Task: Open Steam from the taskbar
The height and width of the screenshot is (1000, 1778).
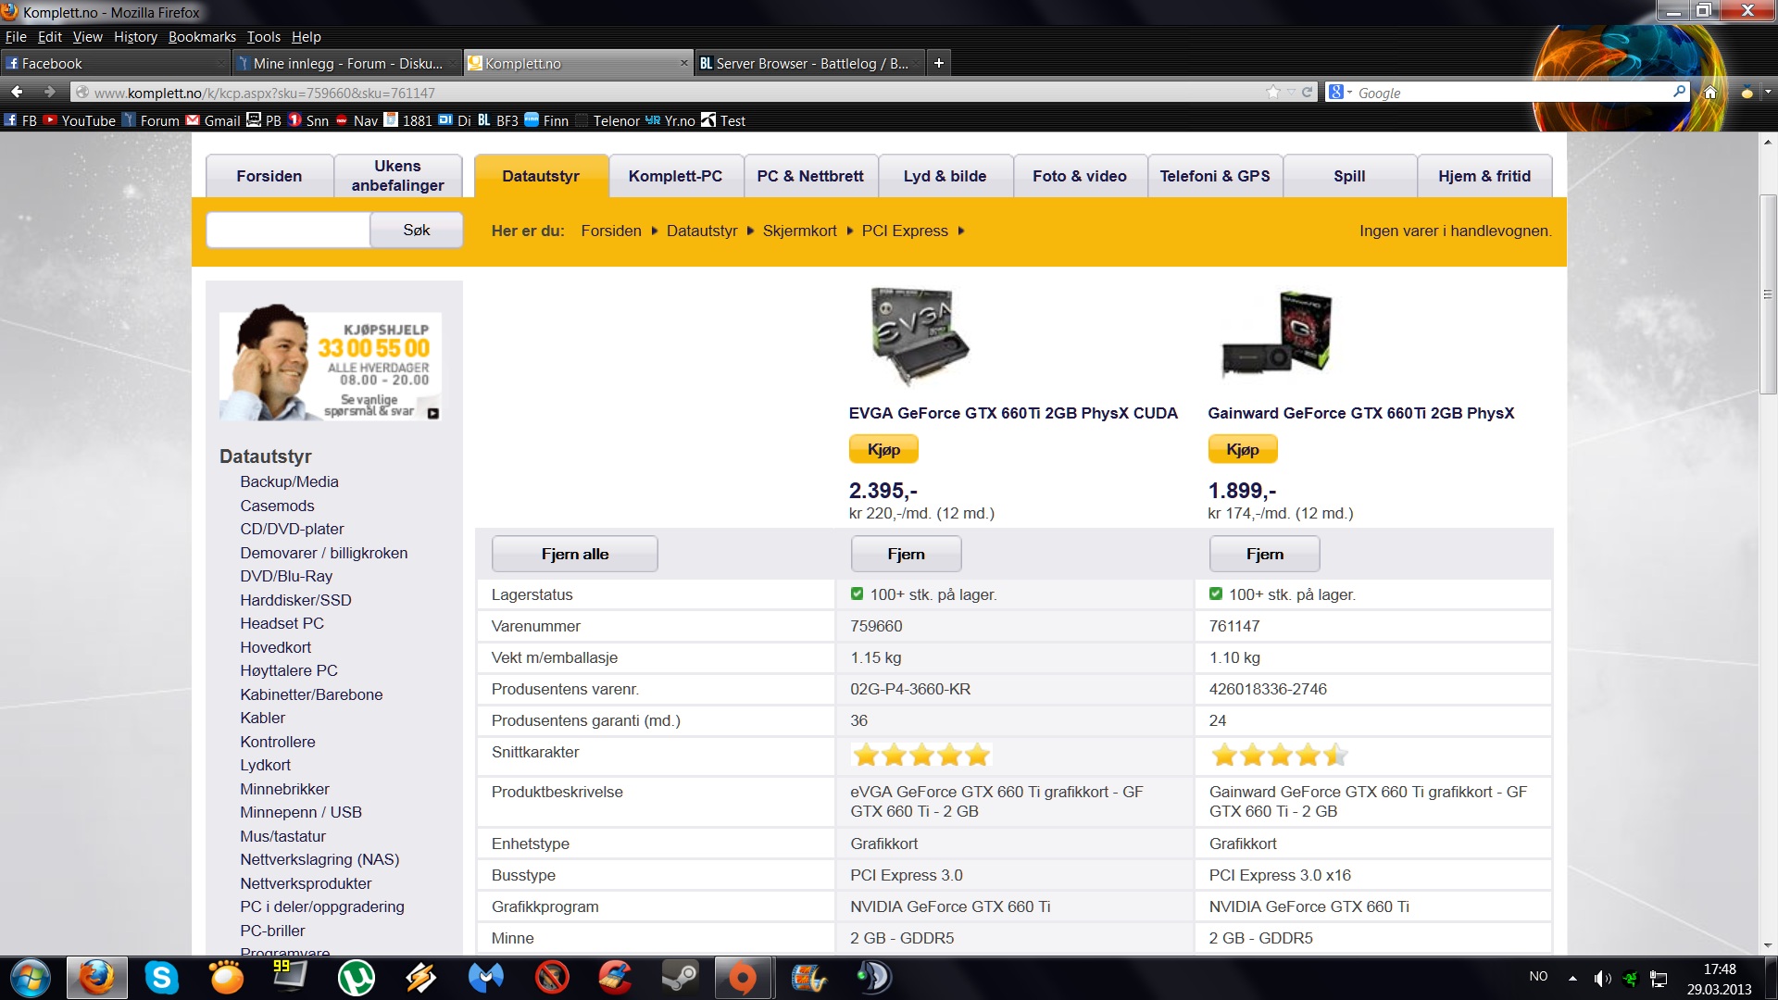Action: pos(680,978)
